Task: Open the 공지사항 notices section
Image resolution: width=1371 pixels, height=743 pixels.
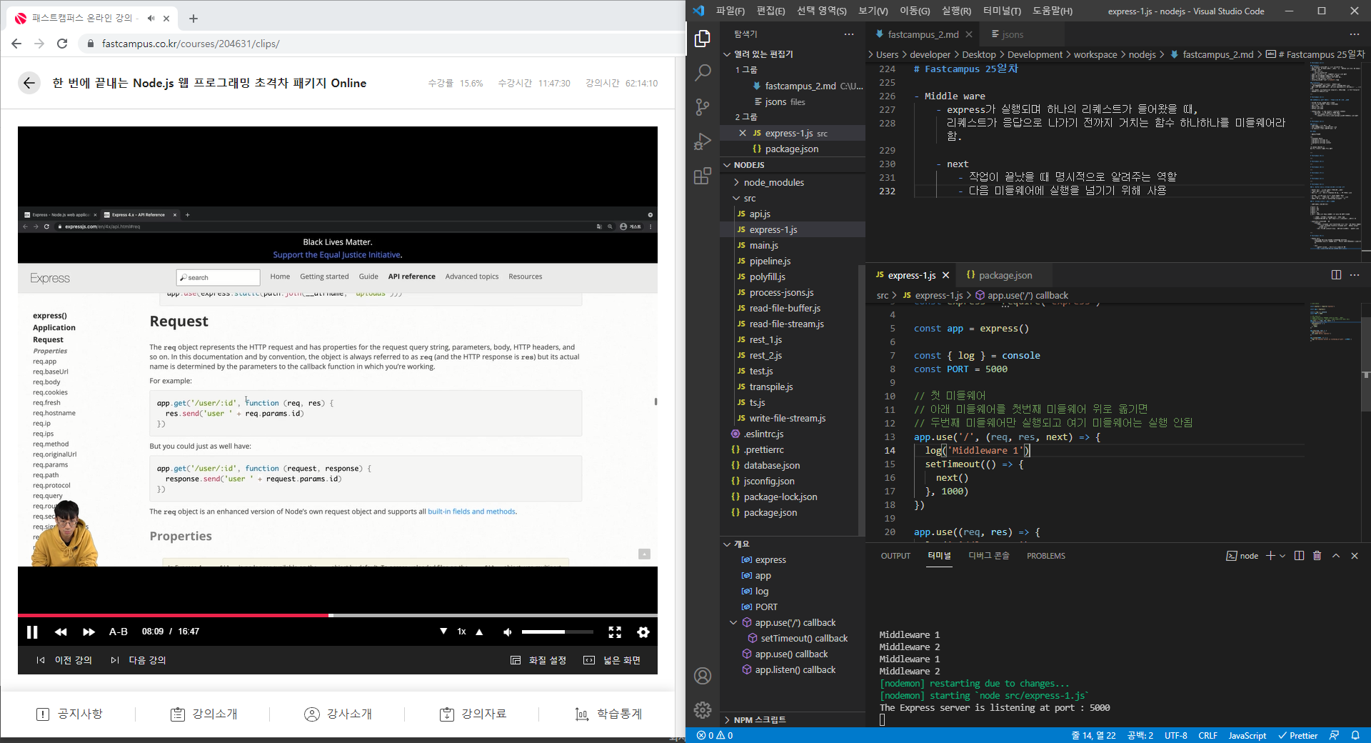Action: tap(69, 714)
